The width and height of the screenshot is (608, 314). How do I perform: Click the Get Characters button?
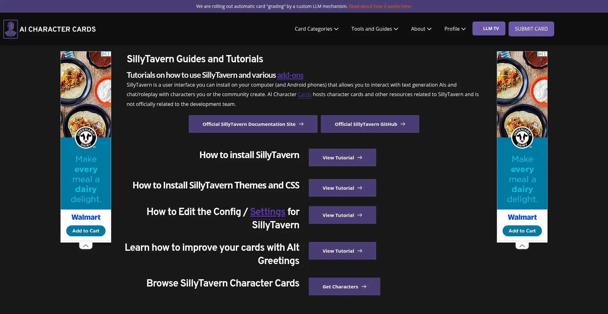tap(344, 286)
